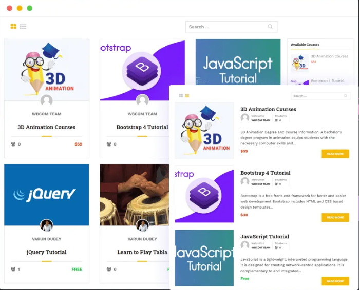Screen dimensions: 359x290
Task: Click VARUN DUBEY name on jQuery card
Action: pos(47,239)
